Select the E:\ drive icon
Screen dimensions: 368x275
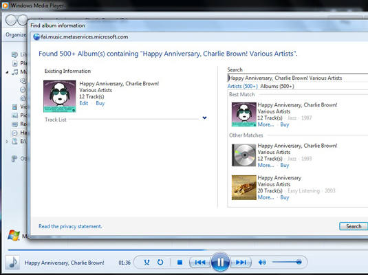(x=14, y=141)
